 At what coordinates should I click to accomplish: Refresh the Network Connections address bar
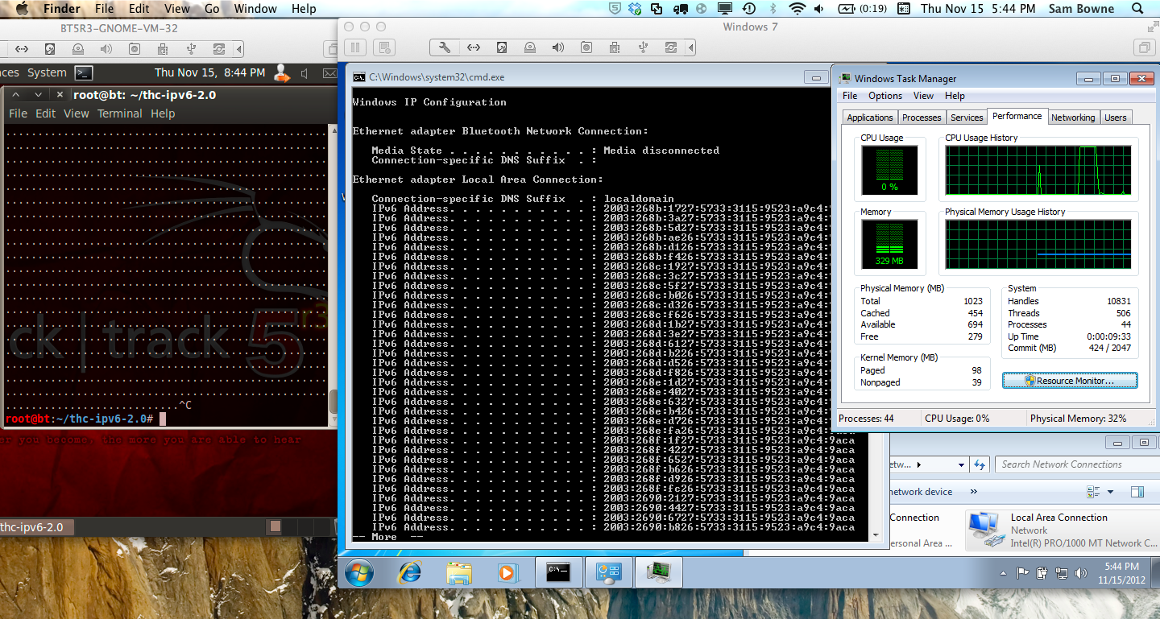[x=980, y=464]
